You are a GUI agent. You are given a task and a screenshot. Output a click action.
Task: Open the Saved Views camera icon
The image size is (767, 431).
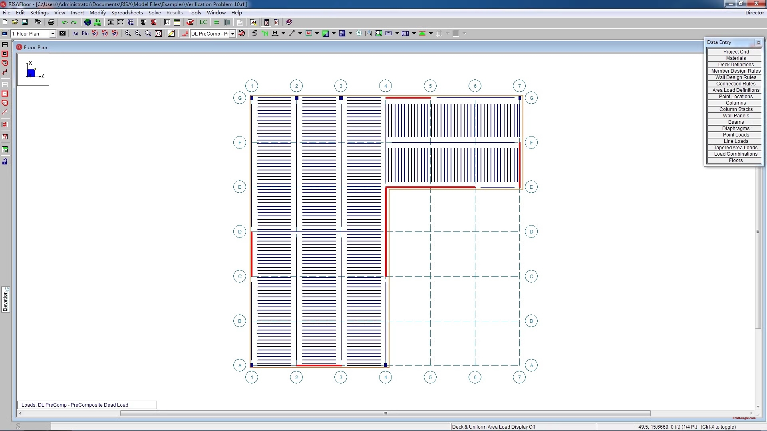(62, 34)
